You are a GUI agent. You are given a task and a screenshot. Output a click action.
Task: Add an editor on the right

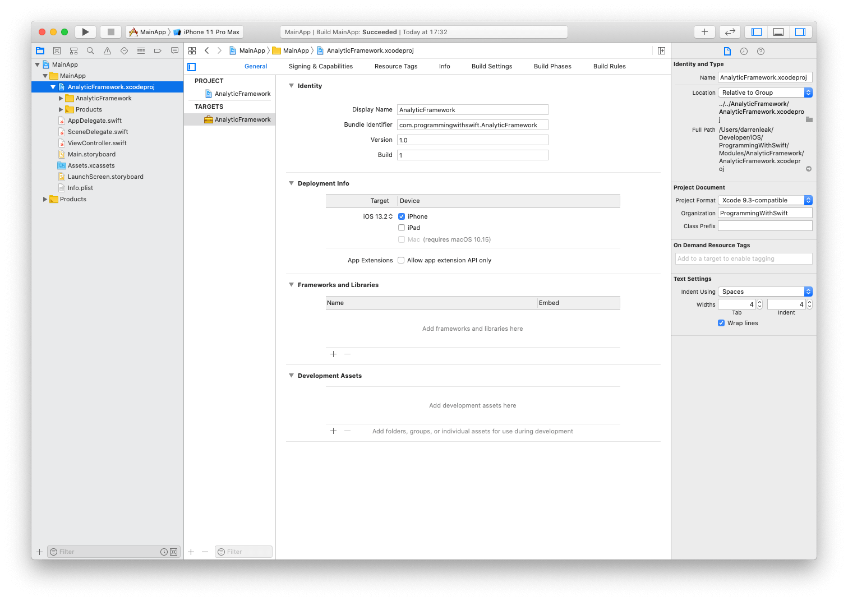point(661,50)
